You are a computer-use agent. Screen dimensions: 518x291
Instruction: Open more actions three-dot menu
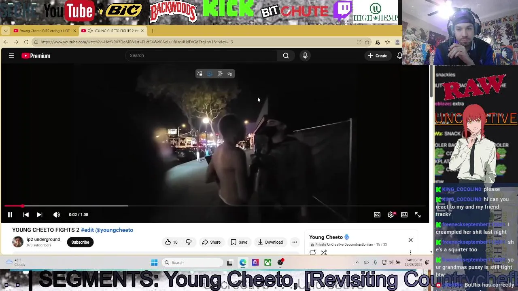tap(295, 242)
